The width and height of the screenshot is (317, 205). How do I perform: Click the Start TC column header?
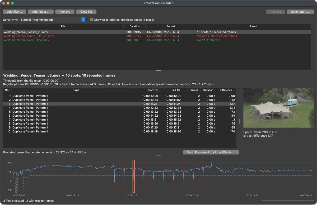point(152,90)
